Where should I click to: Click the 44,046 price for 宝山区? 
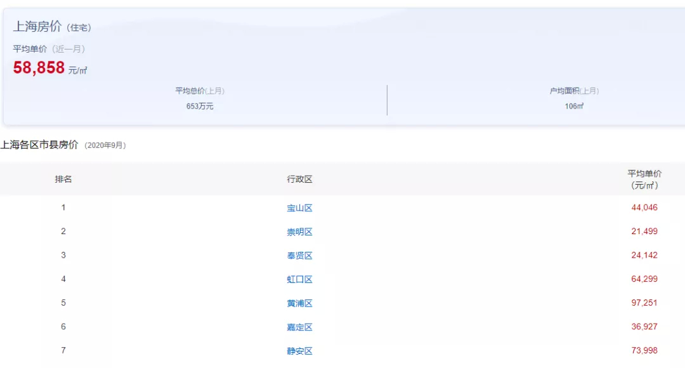click(644, 207)
